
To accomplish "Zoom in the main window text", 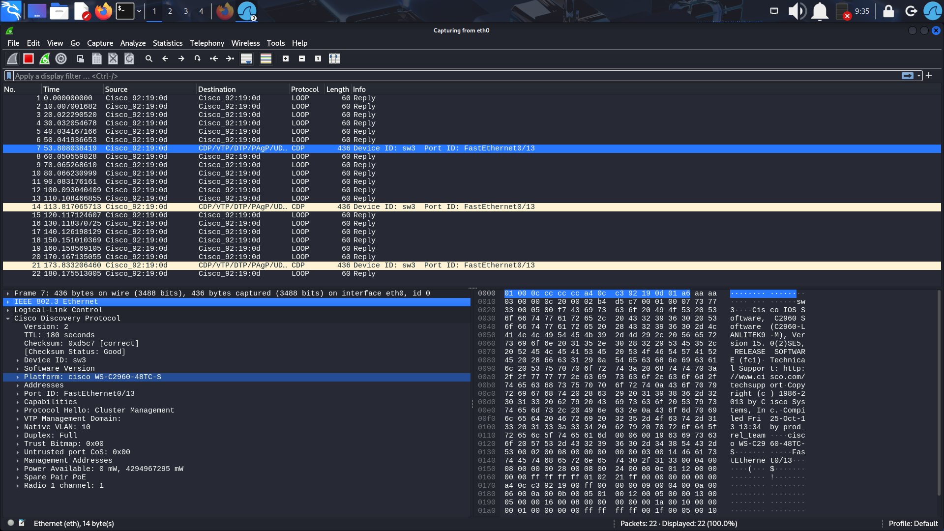I will pos(286,59).
